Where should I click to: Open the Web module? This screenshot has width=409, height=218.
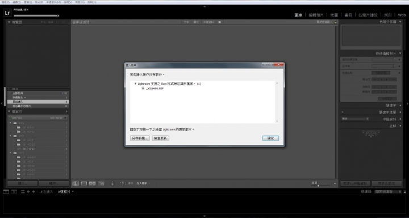[402, 15]
